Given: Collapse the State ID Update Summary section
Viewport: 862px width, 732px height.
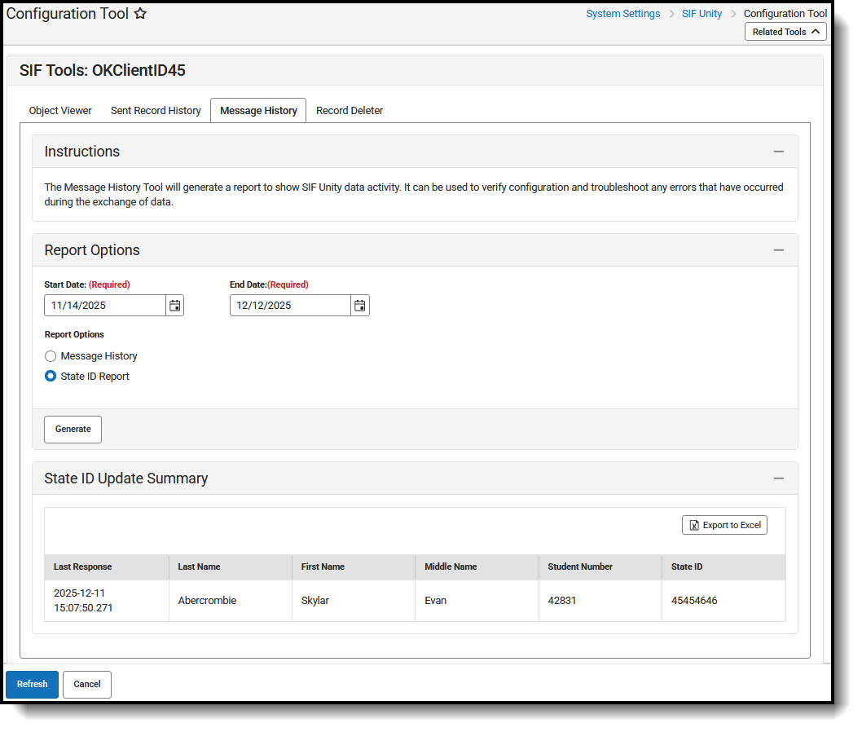Looking at the screenshot, I should point(778,478).
